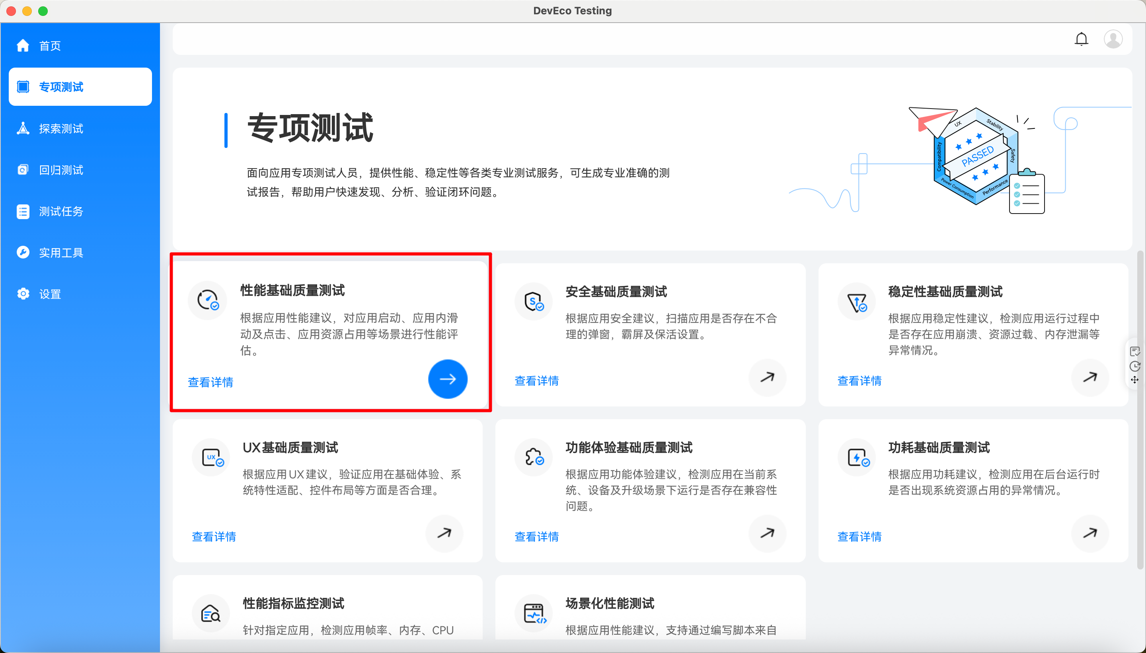Click the user avatar in the top bar

(x=1113, y=39)
